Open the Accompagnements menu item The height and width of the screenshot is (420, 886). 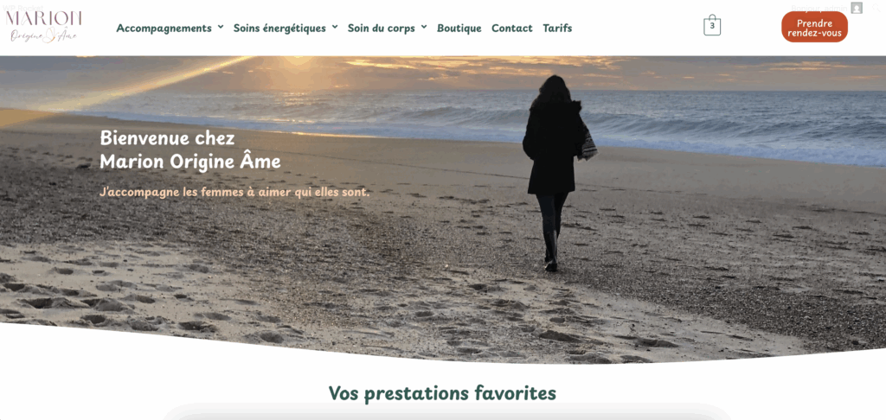click(164, 28)
